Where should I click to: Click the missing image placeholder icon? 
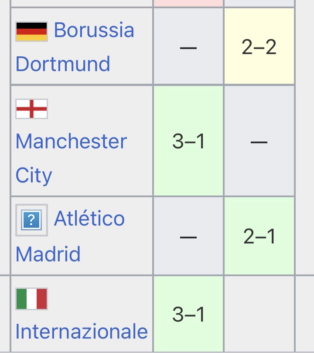click(31, 220)
